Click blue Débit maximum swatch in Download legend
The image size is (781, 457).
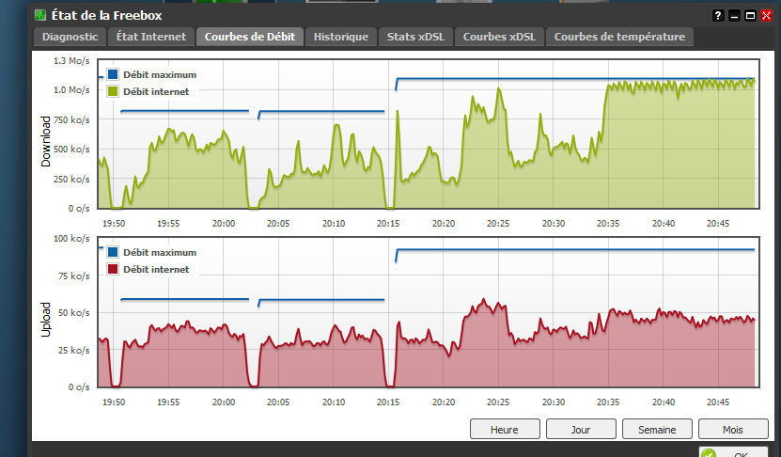pos(113,74)
